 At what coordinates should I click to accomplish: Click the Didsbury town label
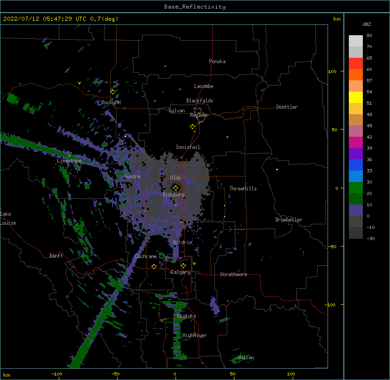coord(174,195)
